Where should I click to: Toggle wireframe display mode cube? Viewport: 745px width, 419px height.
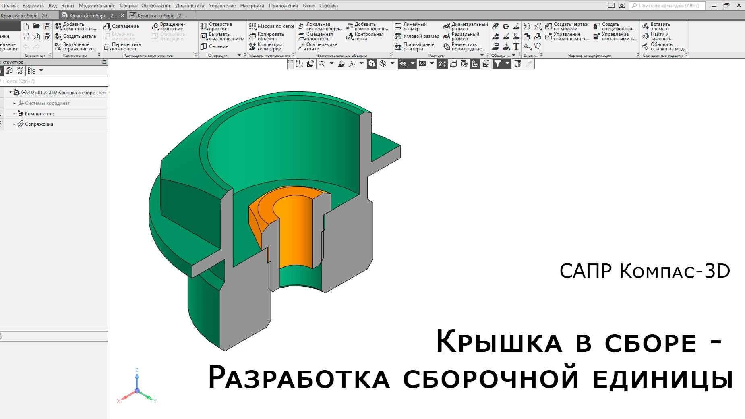click(383, 64)
